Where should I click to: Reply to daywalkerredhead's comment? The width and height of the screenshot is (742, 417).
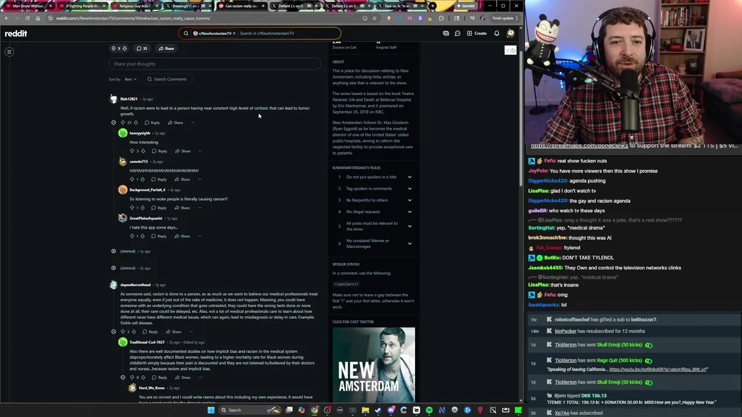pos(150,332)
